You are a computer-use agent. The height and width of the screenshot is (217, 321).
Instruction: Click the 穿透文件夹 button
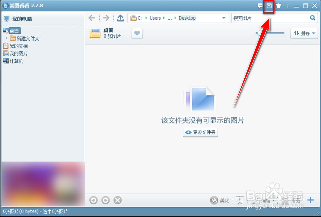tap(200, 132)
